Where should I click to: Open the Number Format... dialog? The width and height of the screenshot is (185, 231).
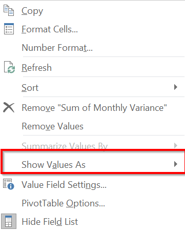(57, 48)
